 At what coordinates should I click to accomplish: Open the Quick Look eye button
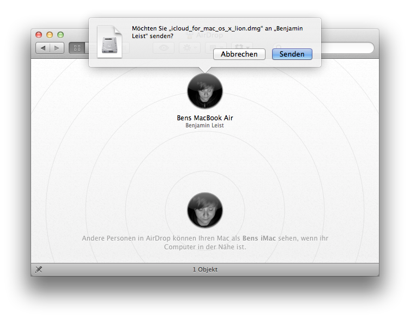(164, 48)
